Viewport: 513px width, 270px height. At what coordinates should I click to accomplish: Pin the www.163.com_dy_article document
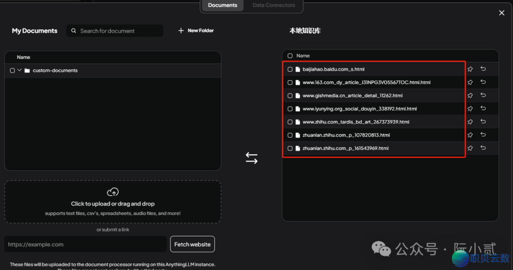470,83
